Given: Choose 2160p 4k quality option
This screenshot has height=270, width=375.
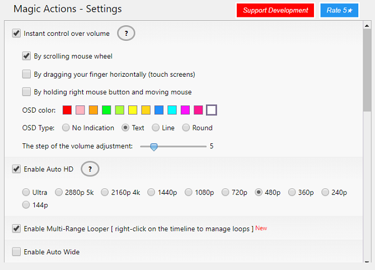Looking at the screenshot, I should 105,192.
